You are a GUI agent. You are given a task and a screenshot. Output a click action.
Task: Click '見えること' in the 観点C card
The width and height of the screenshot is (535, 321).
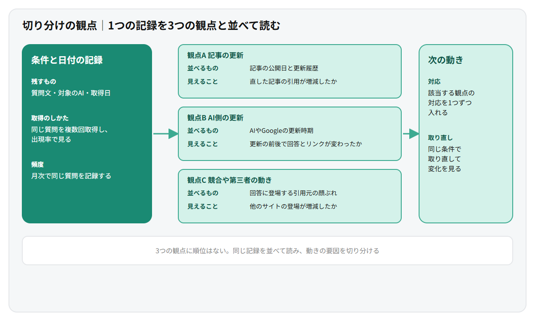point(203,206)
